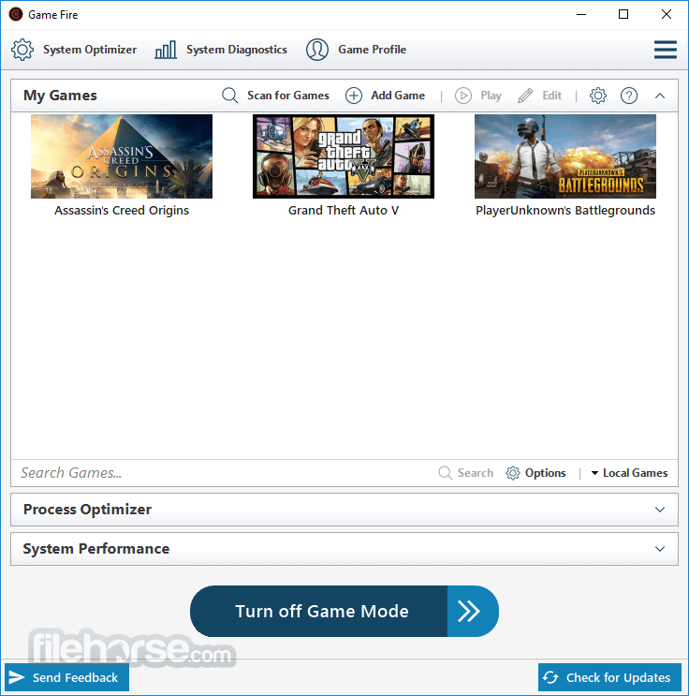Click the Check for Updates button

tap(609, 677)
